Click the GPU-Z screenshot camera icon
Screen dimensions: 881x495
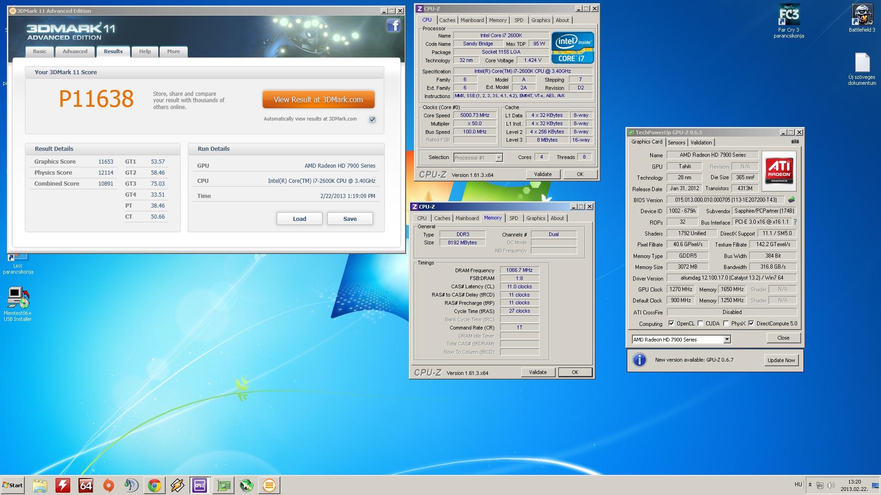click(x=795, y=142)
